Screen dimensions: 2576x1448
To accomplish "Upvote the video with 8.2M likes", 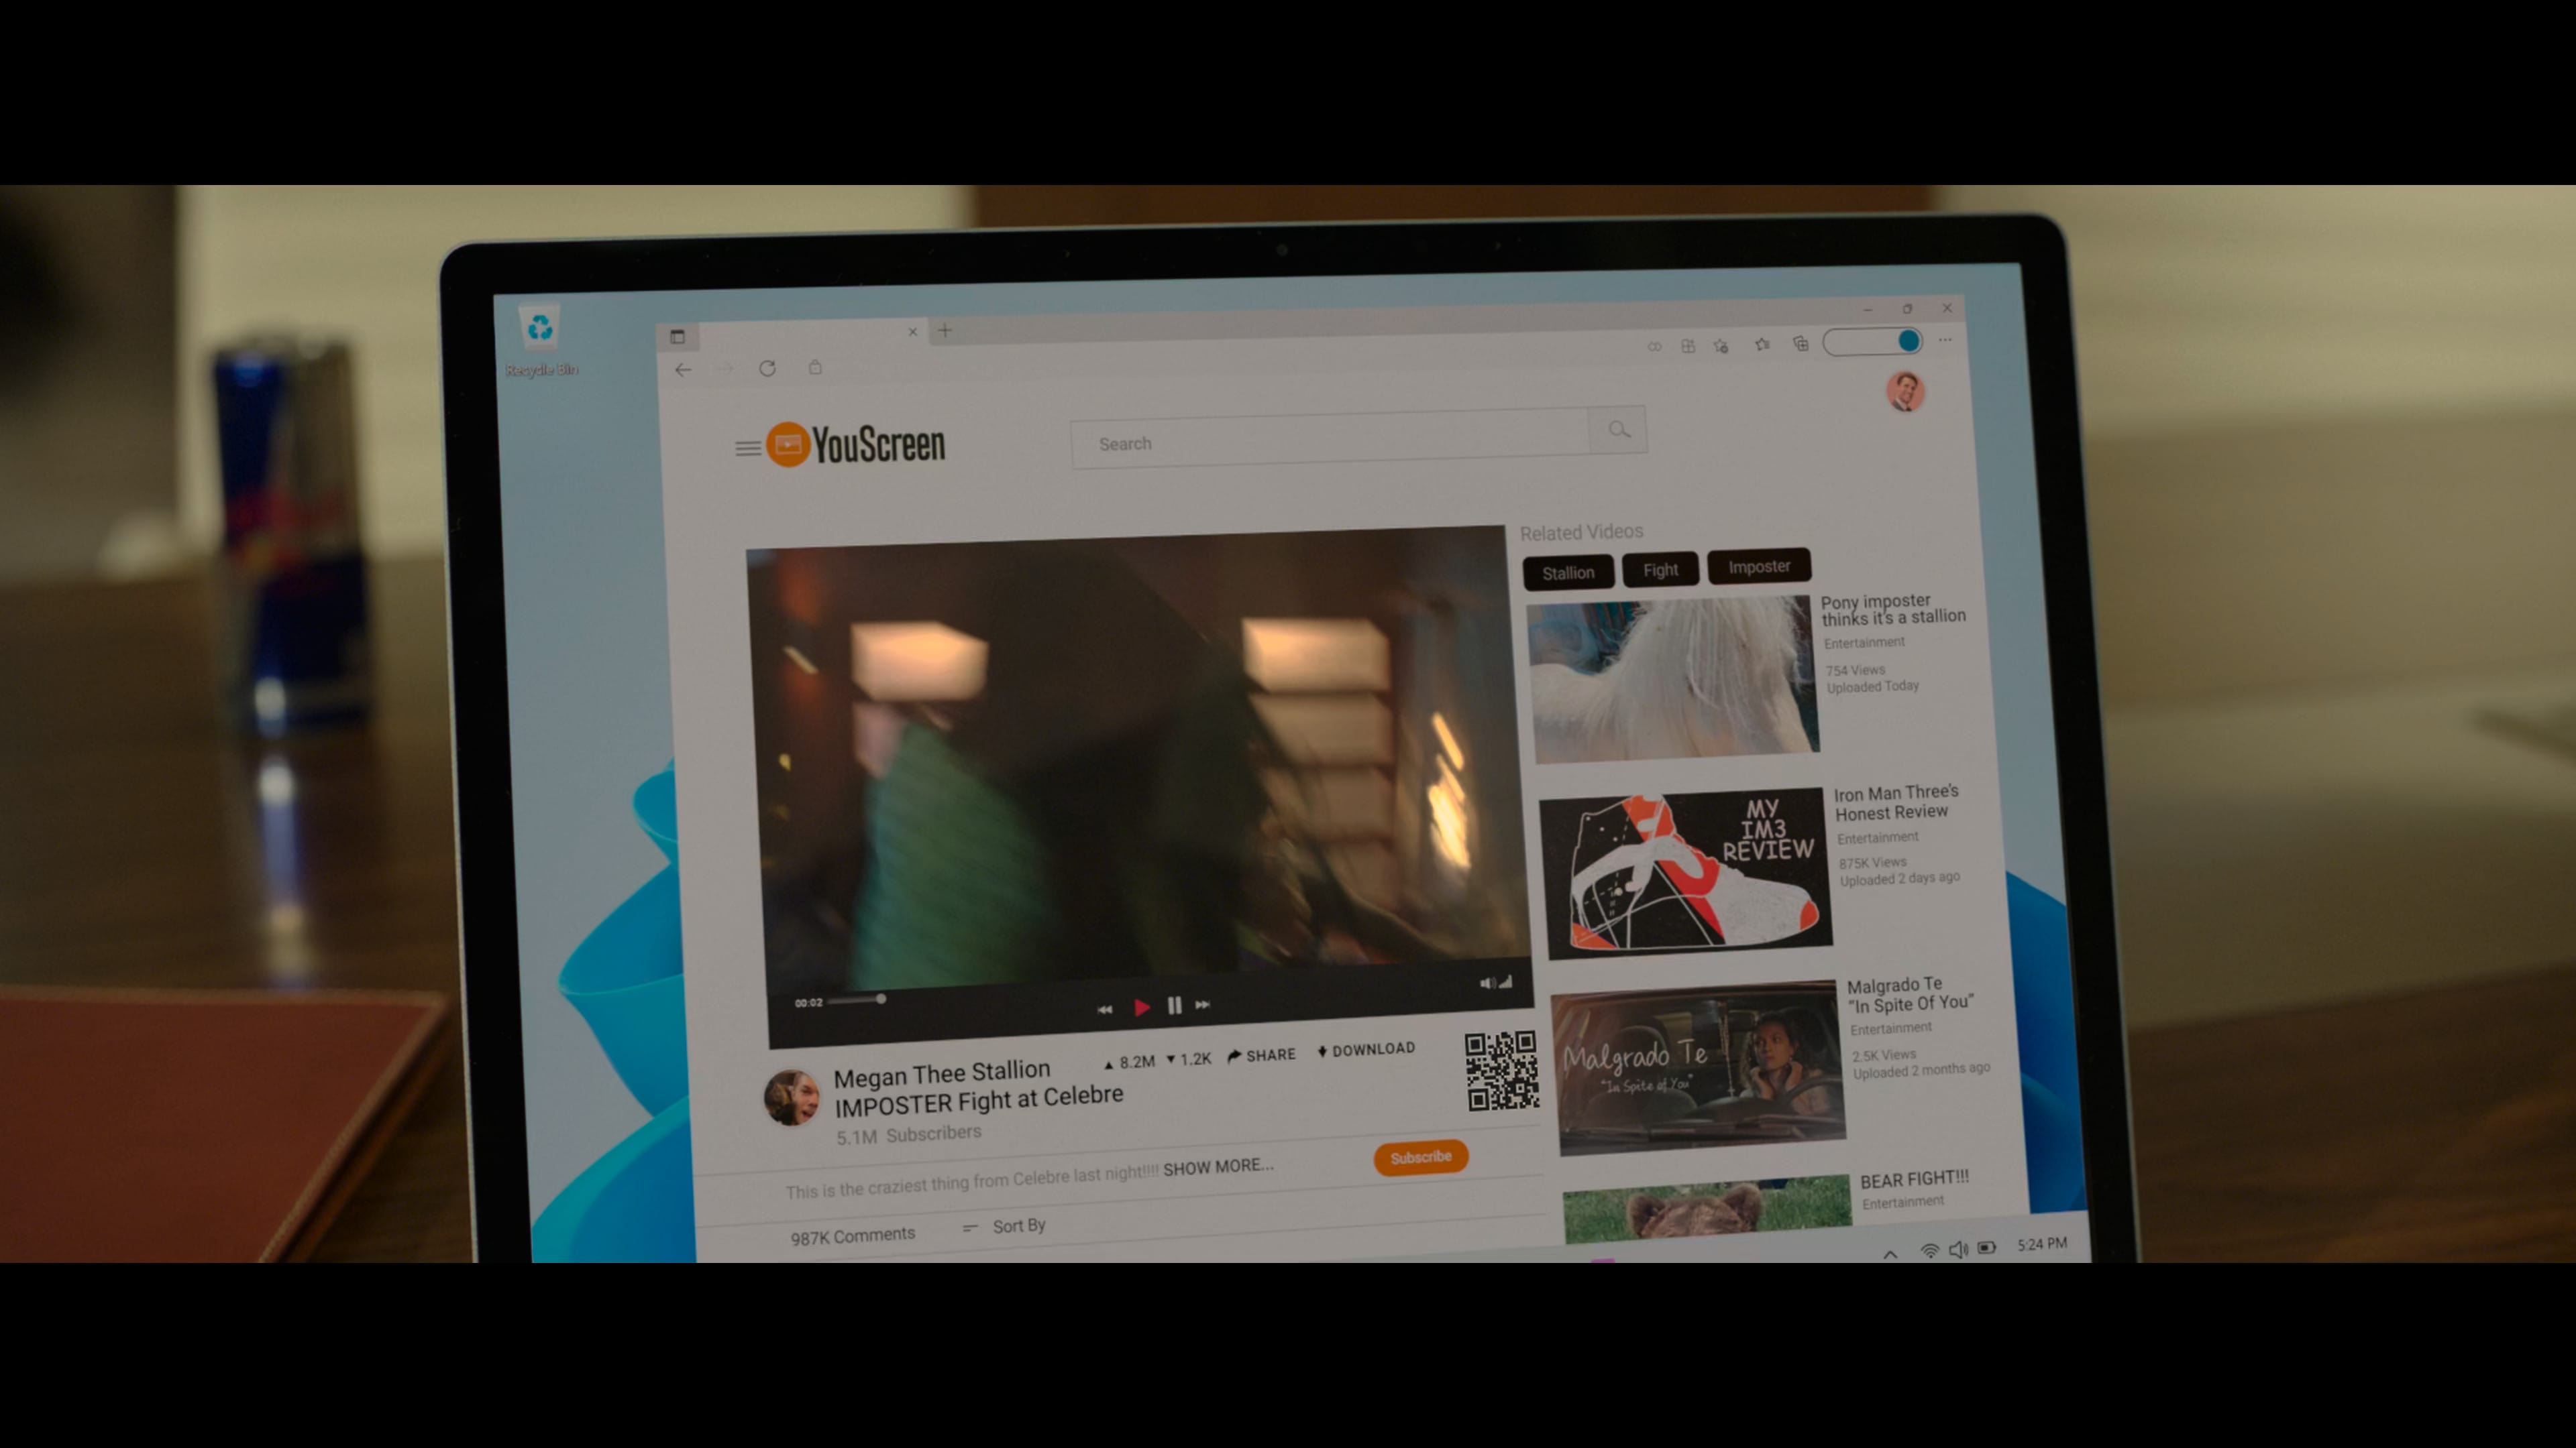I will point(1129,1063).
